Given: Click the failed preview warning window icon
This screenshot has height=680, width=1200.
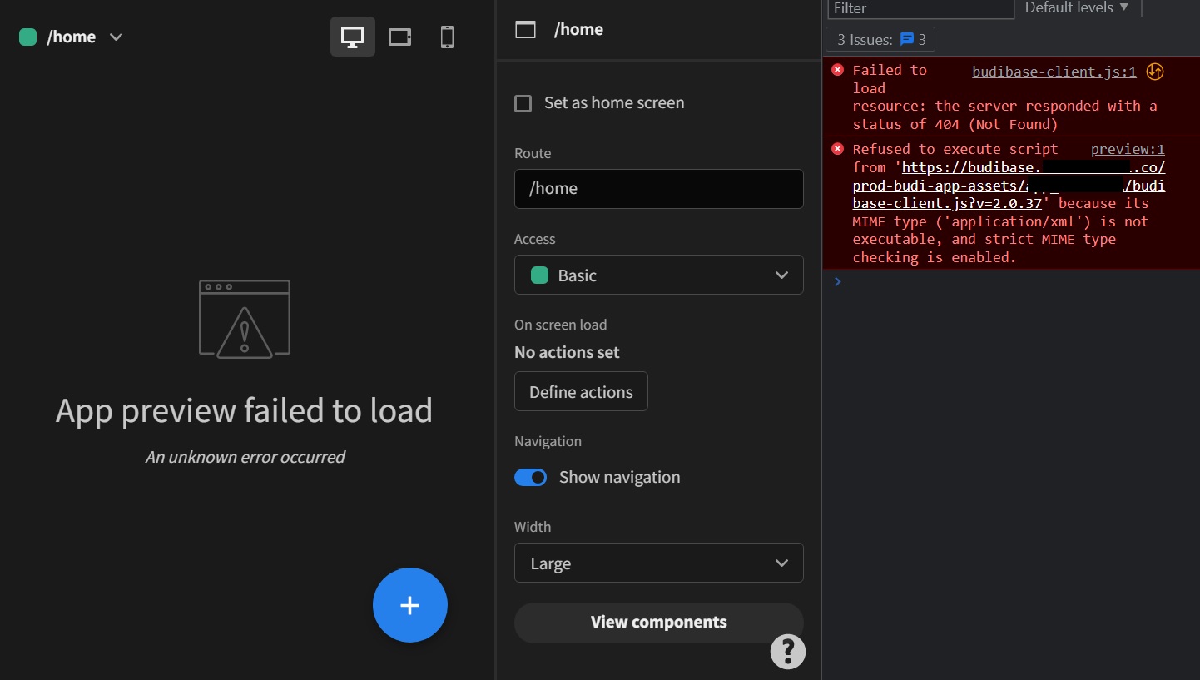Looking at the screenshot, I should pos(245,320).
